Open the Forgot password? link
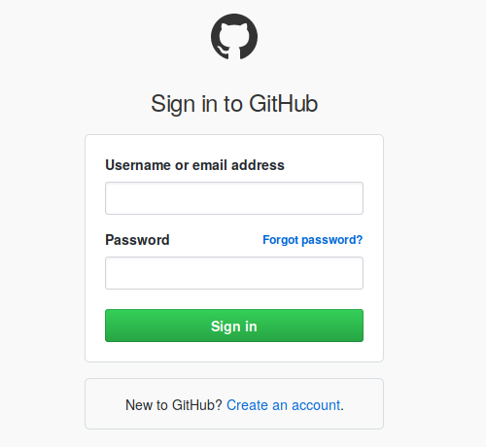 (312, 240)
